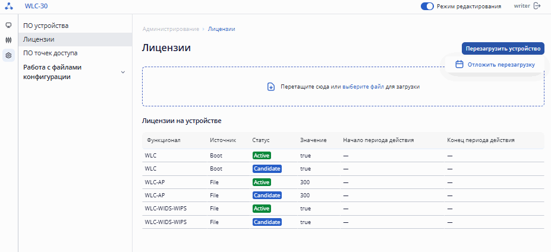This screenshot has width=551, height=252.
Task: Click the Администрирование breadcrumb
Action: pyautogui.click(x=170, y=29)
